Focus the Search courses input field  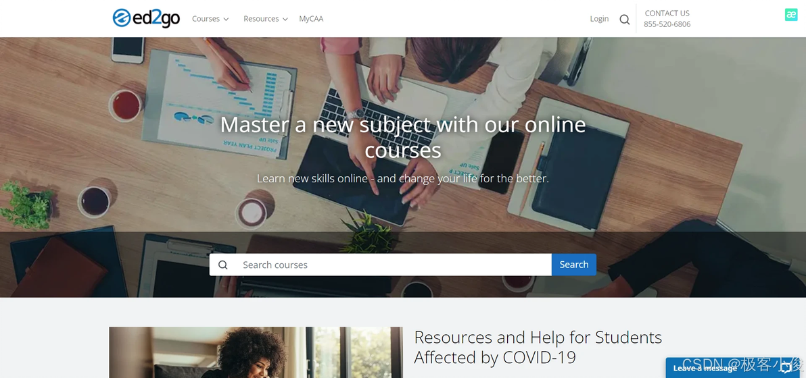point(394,265)
